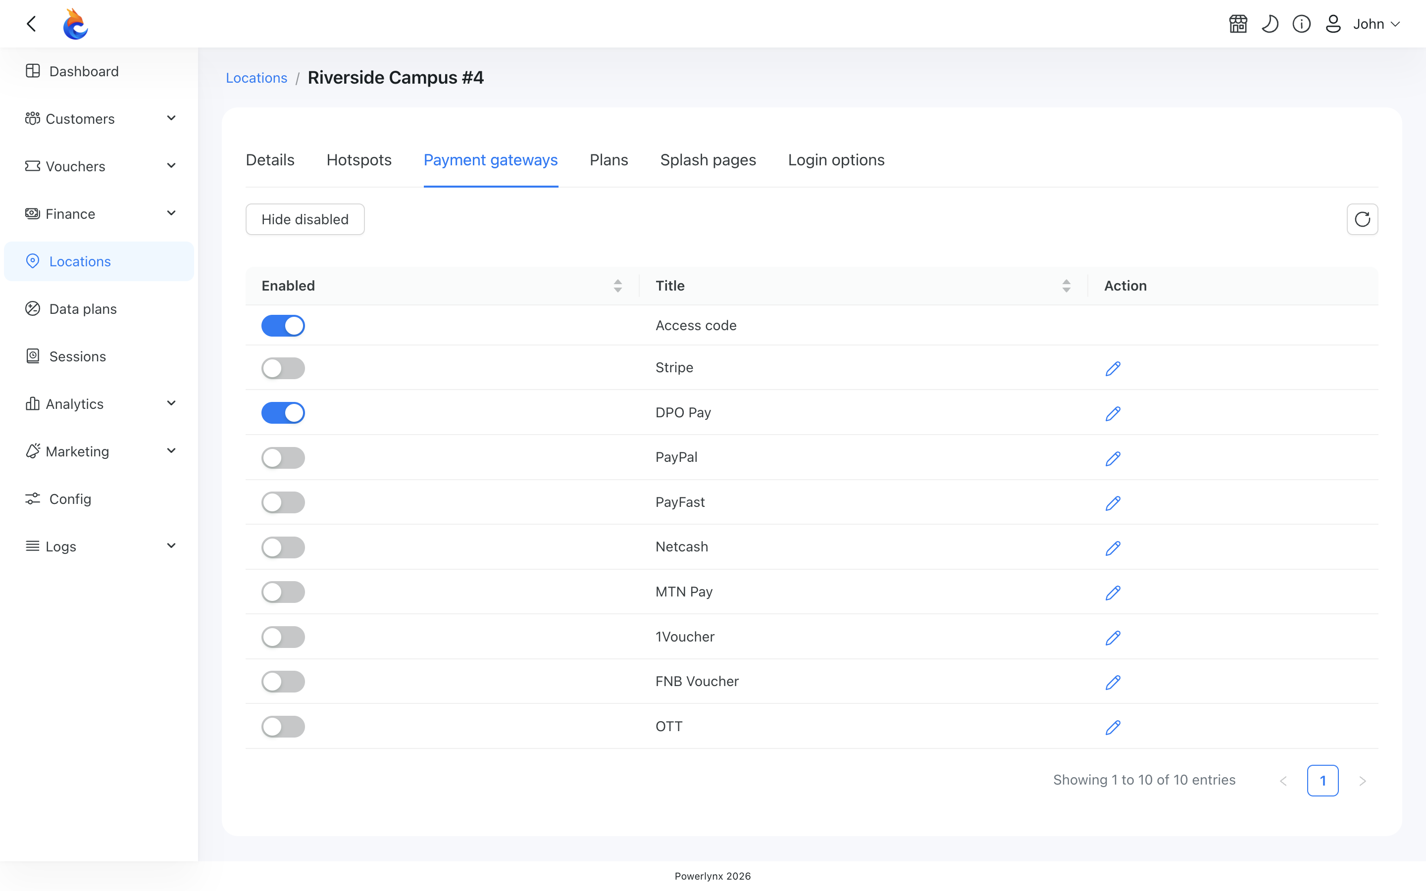
Task: Edit the DPO Pay gateway
Action: point(1113,413)
